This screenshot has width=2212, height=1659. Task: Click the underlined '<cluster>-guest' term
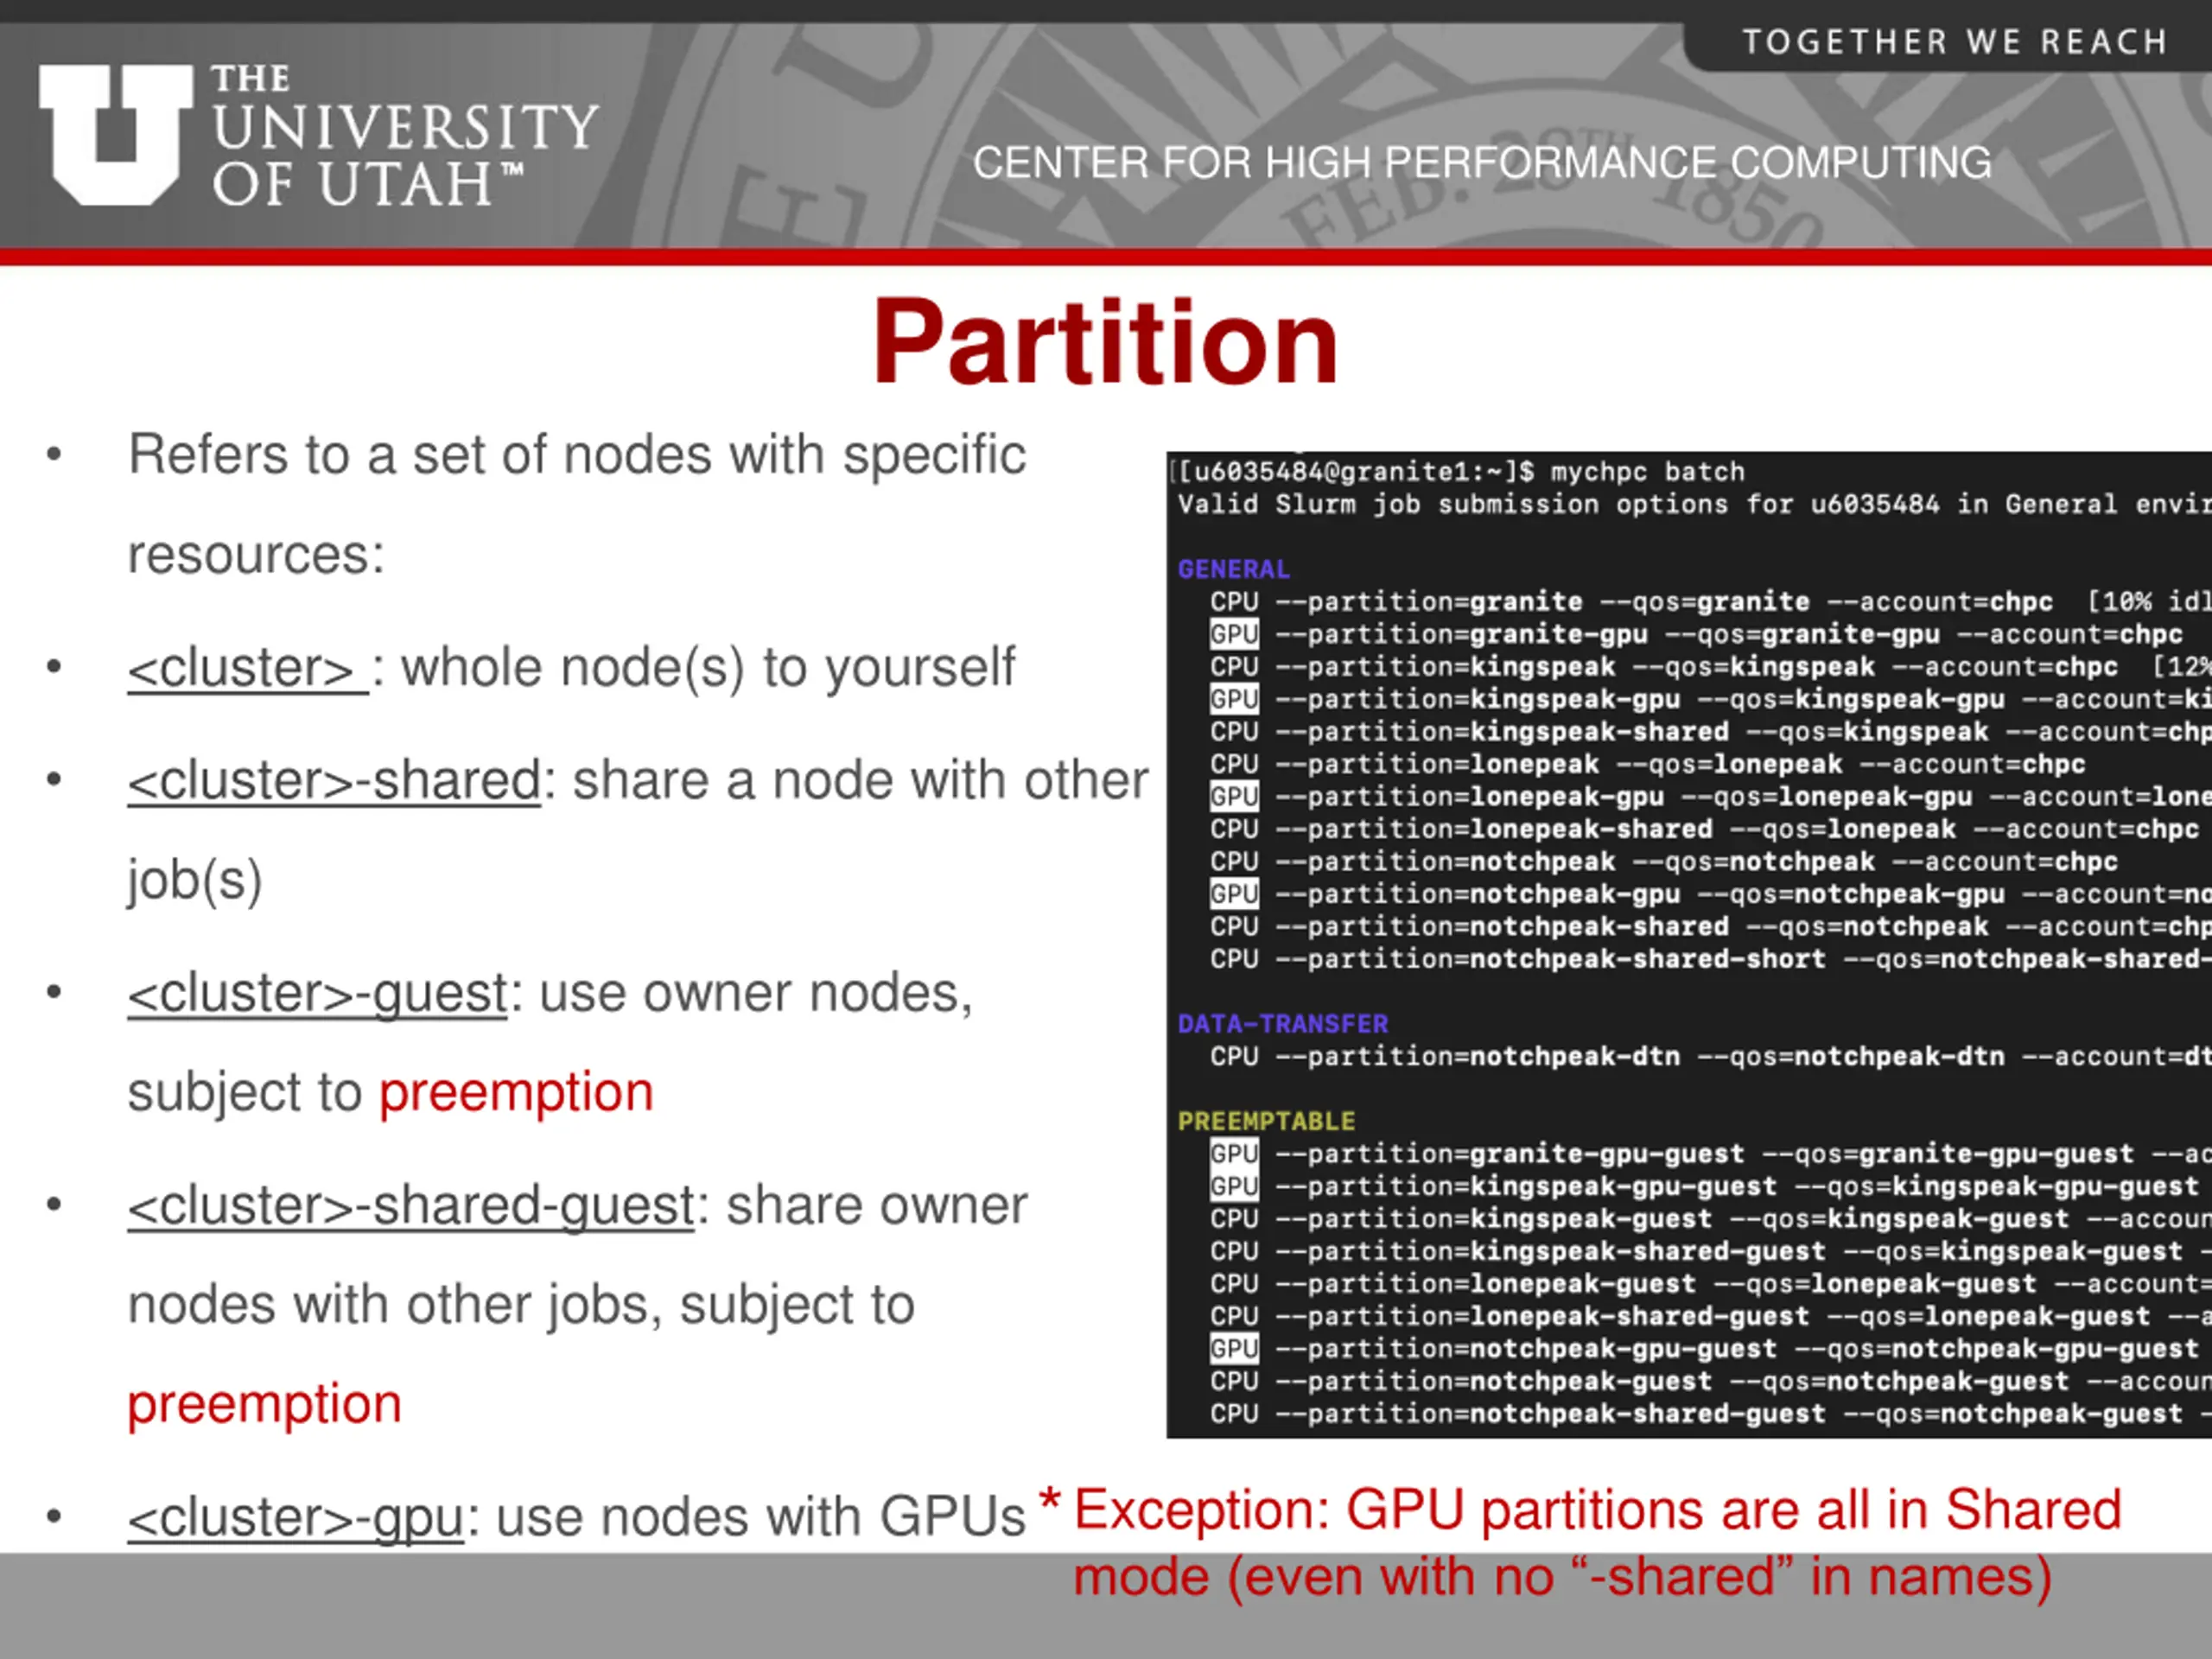pyautogui.click(x=318, y=993)
